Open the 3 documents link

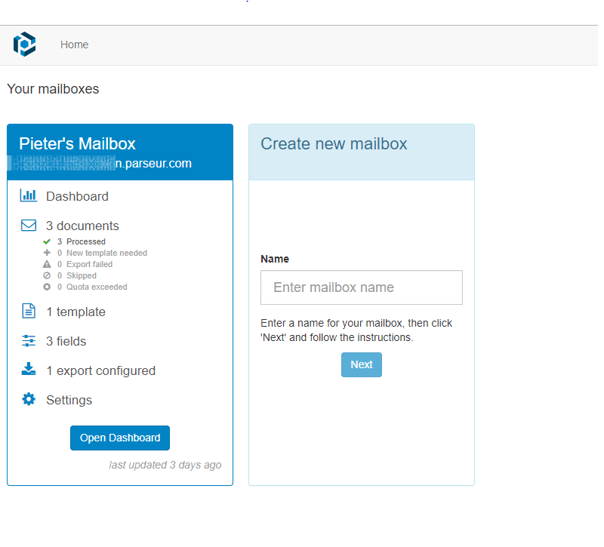(x=82, y=226)
